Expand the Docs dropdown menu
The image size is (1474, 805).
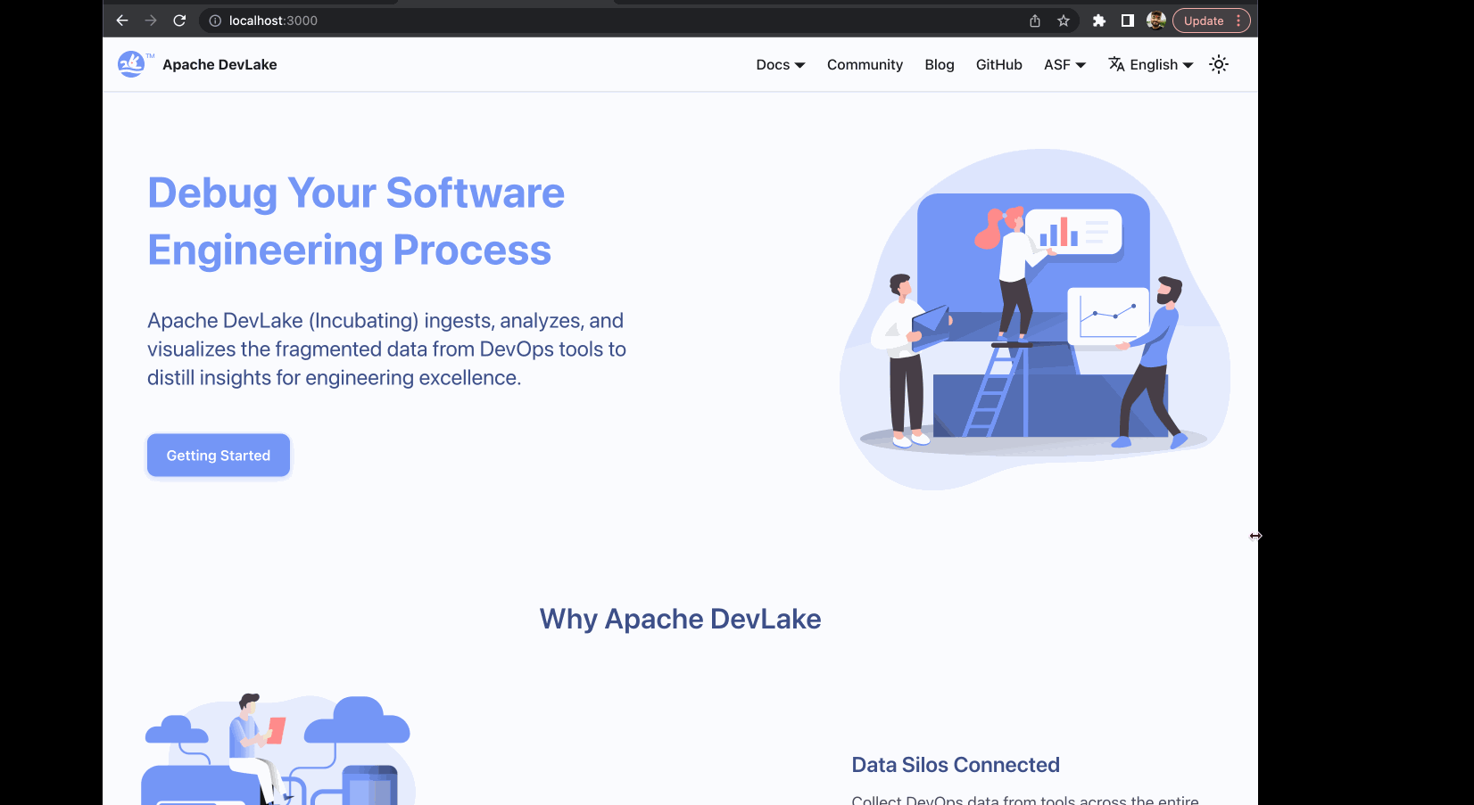point(781,64)
